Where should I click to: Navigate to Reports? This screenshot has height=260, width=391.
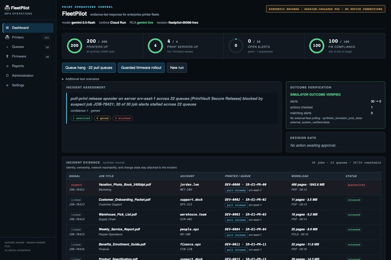click(28, 66)
